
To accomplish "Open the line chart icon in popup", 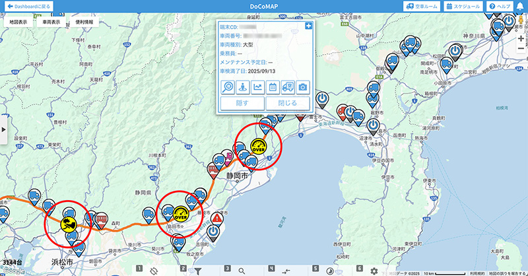I will point(258,86).
